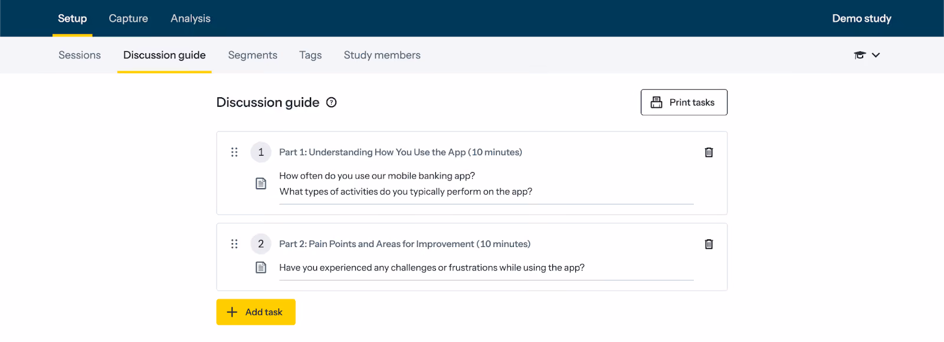Image resolution: width=944 pixels, height=342 pixels.
Task: Click the graduation cap icon
Action: pos(860,55)
